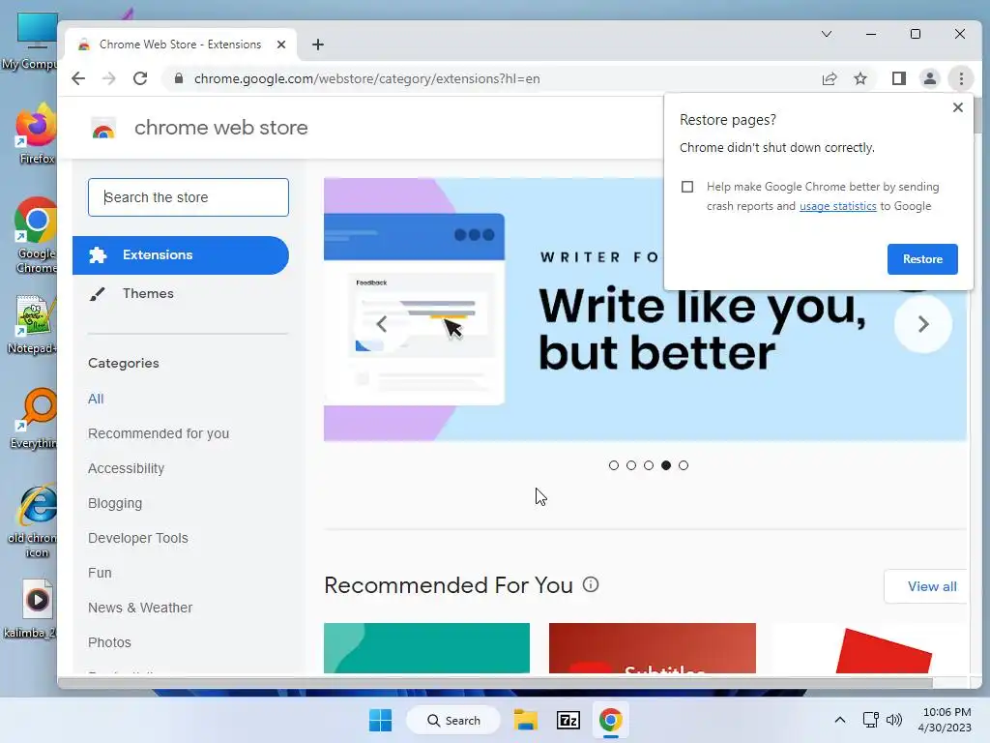990x743 pixels.
Task: Reload the Chrome Web Store page
Action: point(140,78)
